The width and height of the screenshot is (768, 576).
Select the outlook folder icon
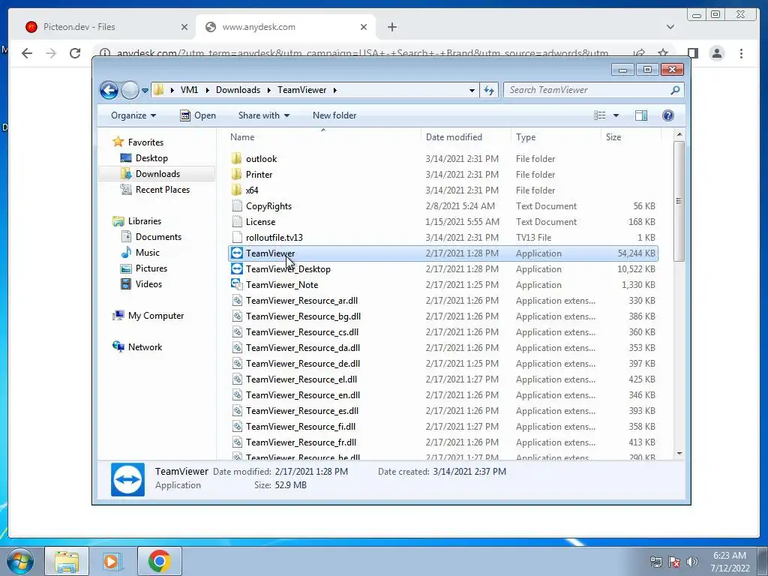pyautogui.click(x=236, y=158)
